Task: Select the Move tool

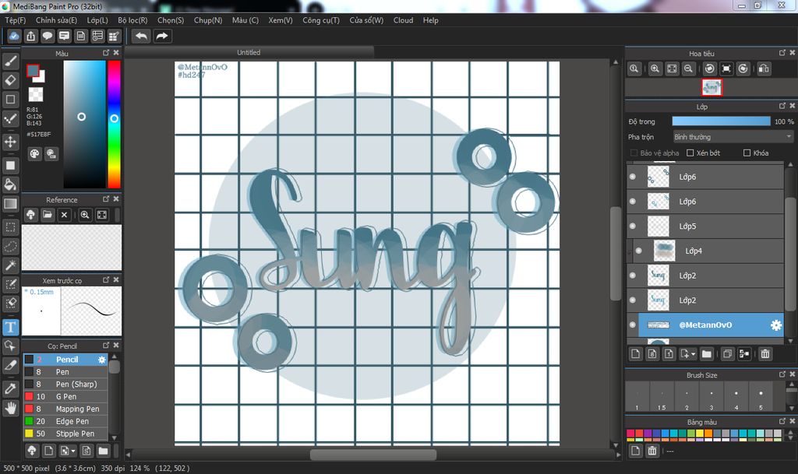Action: (x=11, y=142)
